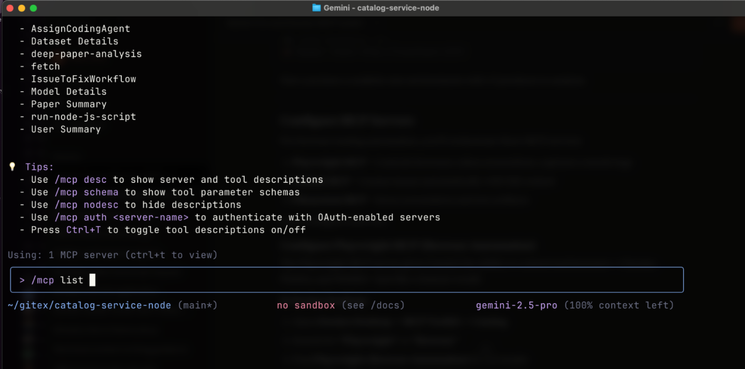Select the AssignCodingAgent prompt entry
Screen dimensions: 745x369
(81, 29)
